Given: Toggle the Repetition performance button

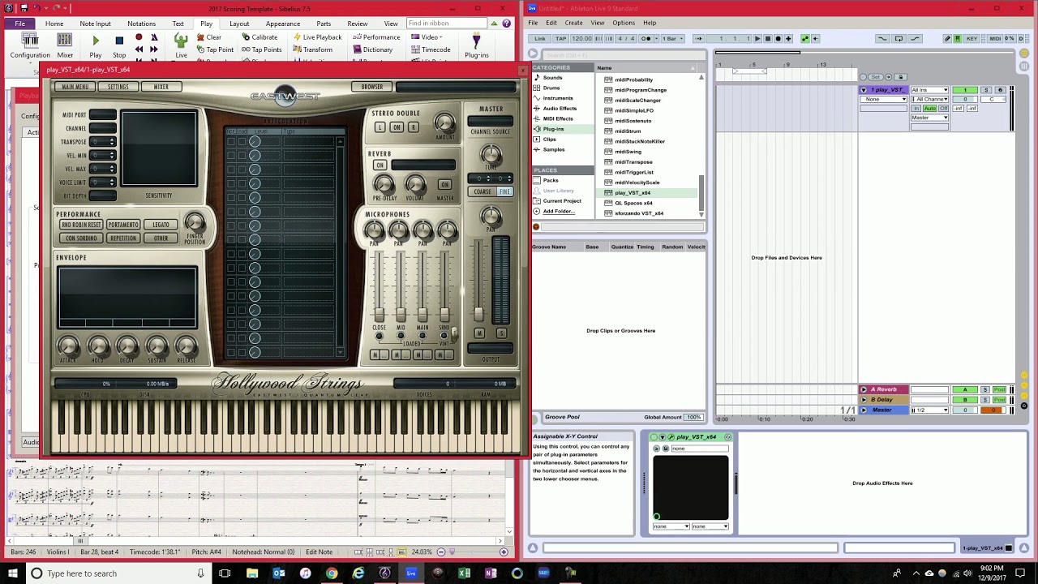Looking at the screenshot, I should [x=123, y=238].
